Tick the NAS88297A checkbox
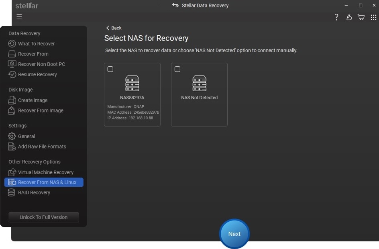Screen dimensions: 379x249 coord(110,69)
